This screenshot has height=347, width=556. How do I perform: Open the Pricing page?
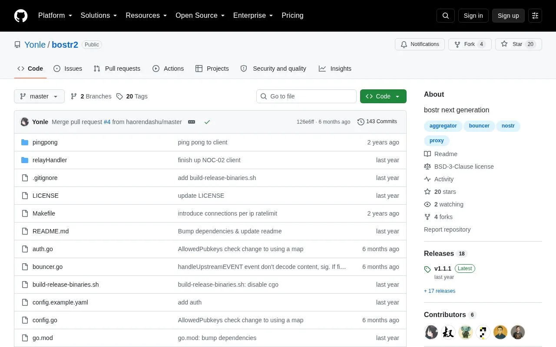coord(292,16)
